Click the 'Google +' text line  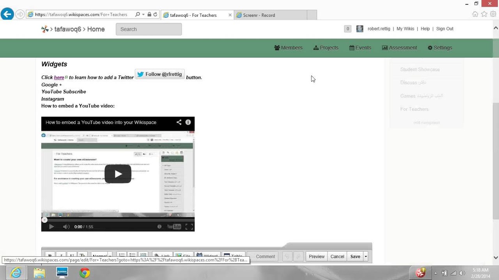tap(51, 85)
